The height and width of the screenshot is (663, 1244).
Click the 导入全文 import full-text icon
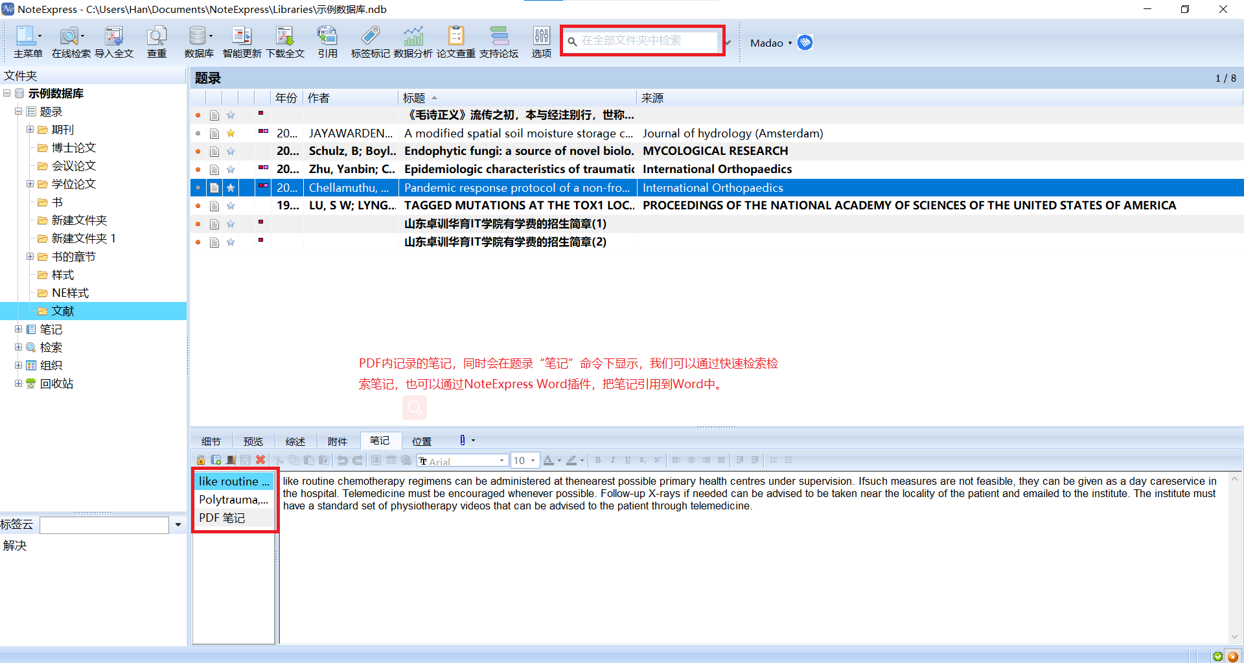click(x=114, y=42)
